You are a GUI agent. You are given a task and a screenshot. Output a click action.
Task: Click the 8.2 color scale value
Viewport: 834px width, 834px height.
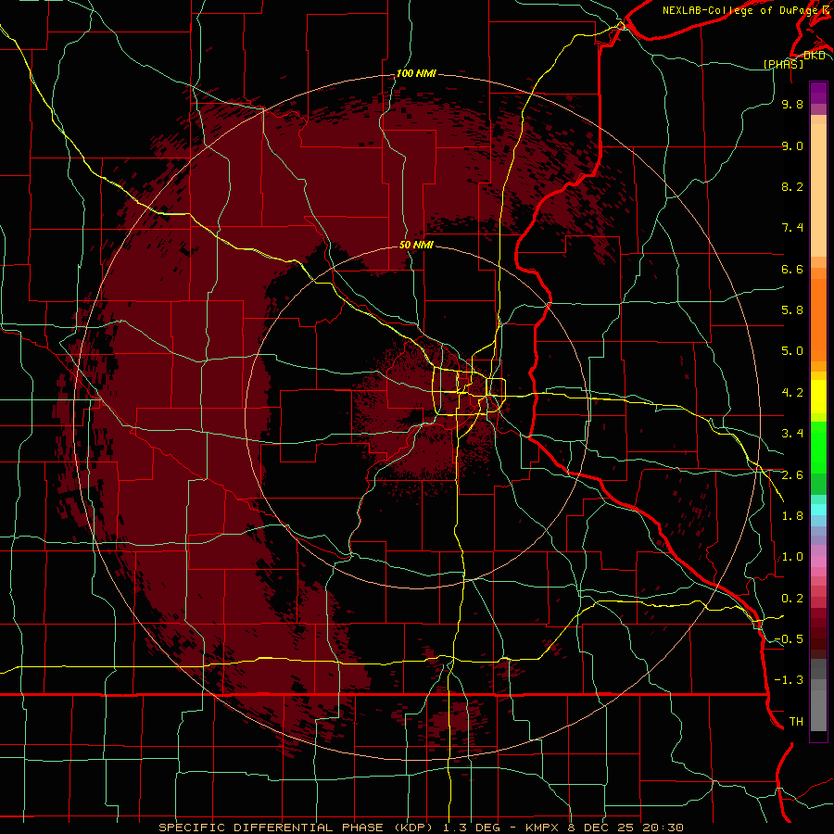[792, 186]
